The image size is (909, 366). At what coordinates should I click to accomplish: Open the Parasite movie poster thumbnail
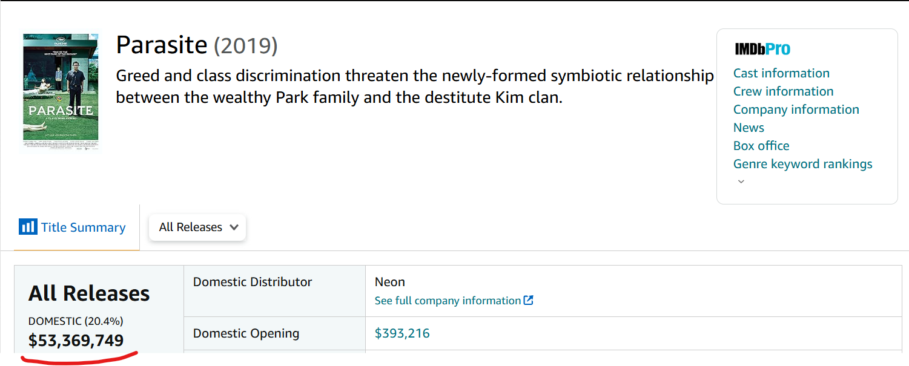(x=61, y=91)
